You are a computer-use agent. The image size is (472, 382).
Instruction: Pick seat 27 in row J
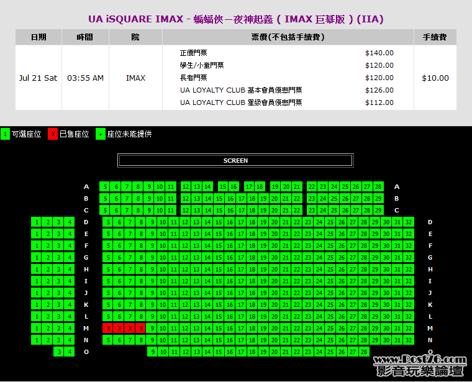click(x=353, y=293)
